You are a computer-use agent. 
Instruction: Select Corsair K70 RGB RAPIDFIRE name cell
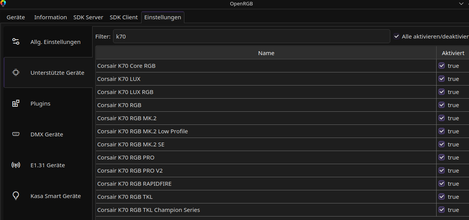[x=266, y=183]
